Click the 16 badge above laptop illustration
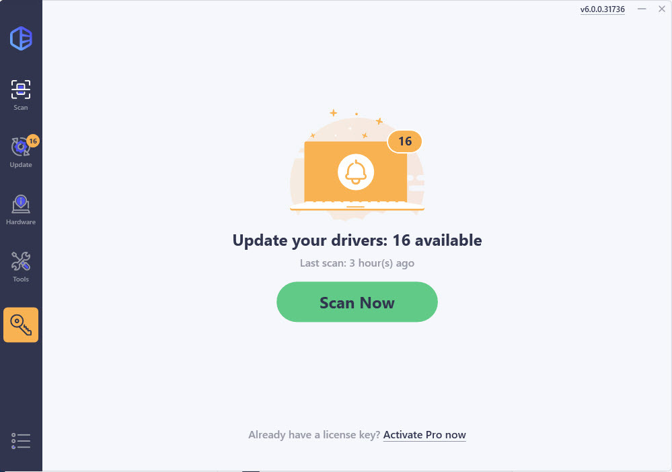 [x=404, y=141]
